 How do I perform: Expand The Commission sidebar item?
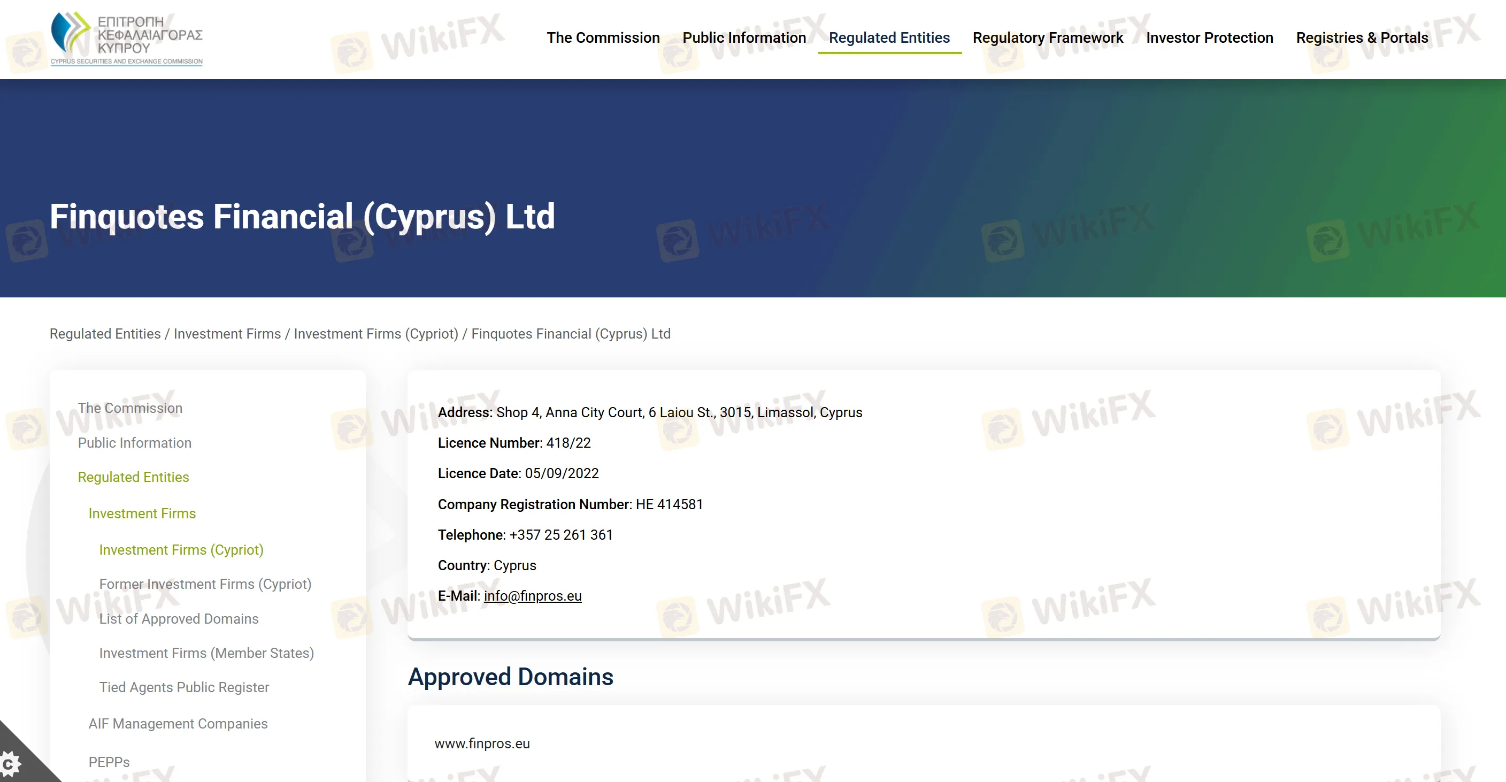130,408
